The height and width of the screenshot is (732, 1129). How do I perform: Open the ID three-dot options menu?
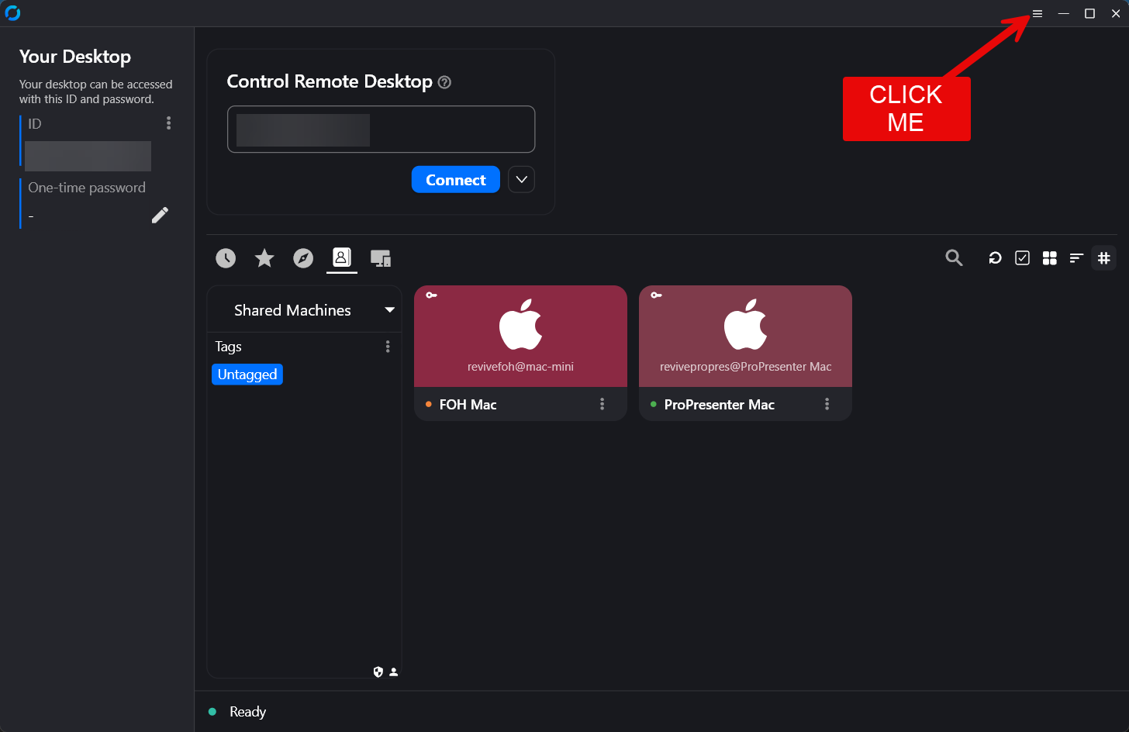[x=168, y=123]
